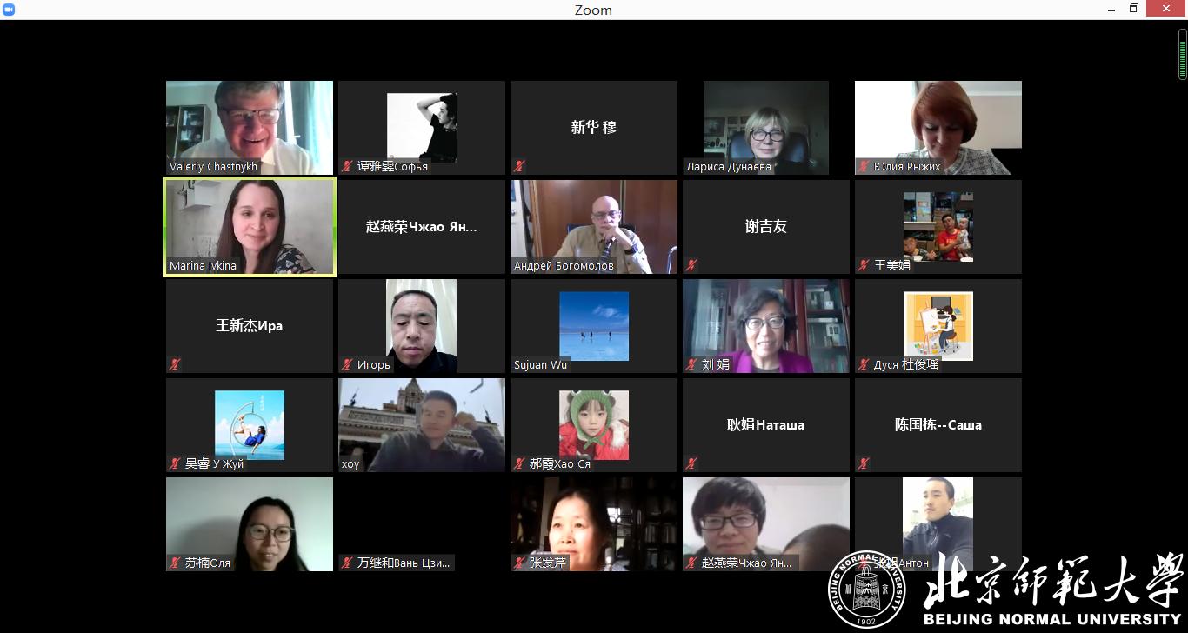
Task: Click the 苏楠Оля name label
Action: 207,563
